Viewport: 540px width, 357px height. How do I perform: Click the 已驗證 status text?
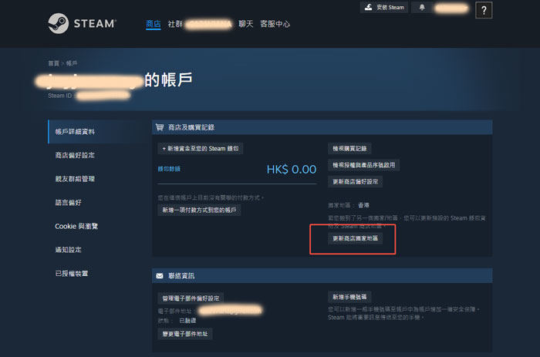pos(187,321)
